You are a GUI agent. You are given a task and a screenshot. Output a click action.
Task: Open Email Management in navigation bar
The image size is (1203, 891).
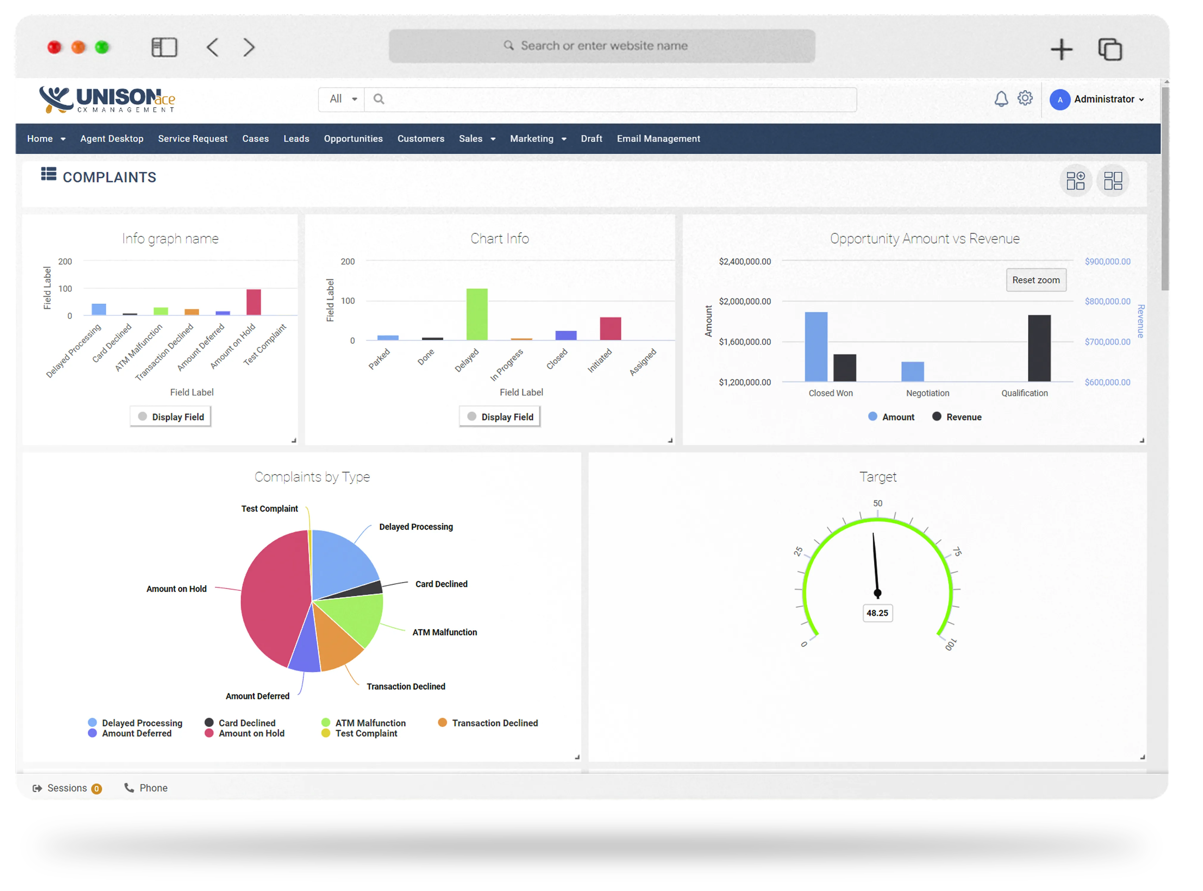[x=658, y=139]
